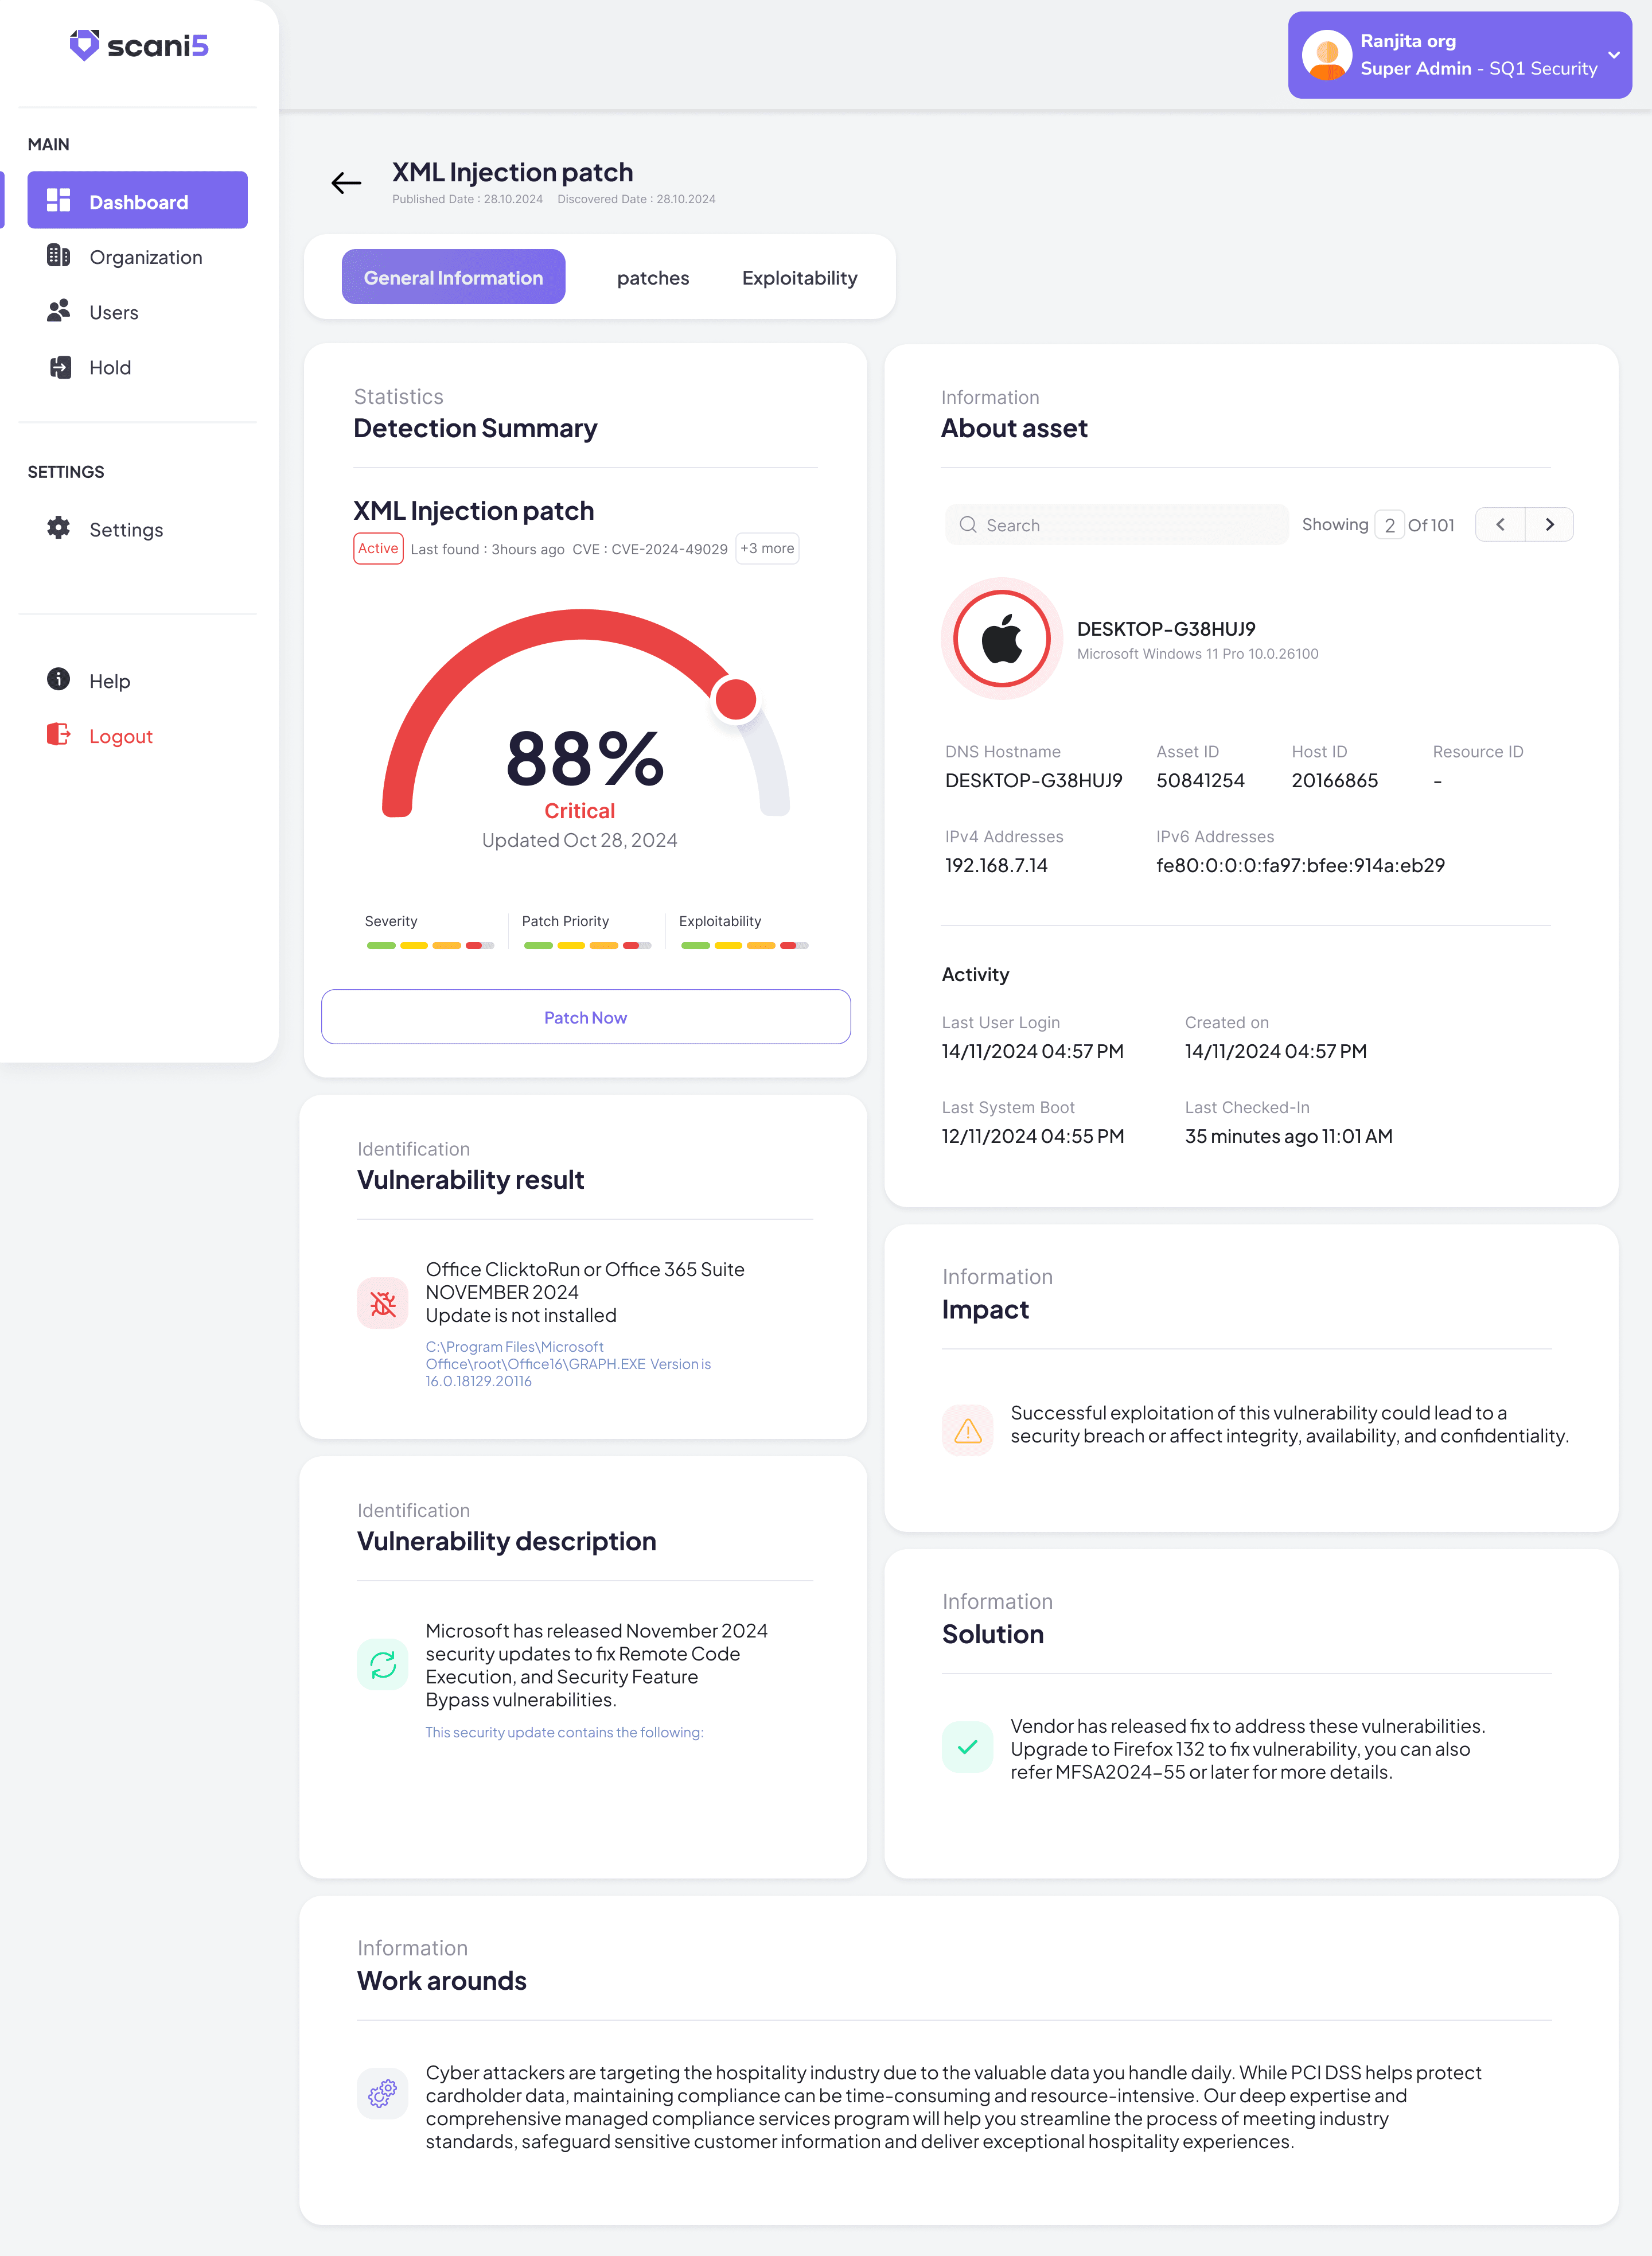The width and height of the screenshot is (1652, 2256).
Task: Click the Apple asset icon for DESKTOP-G38HUJ9
Action: pos(1001,639)
